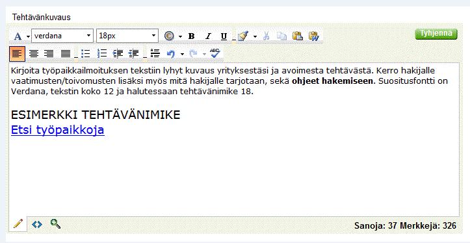470x243 pixels.
Task: Click the font color A icon
Action: tap(18, 36)
